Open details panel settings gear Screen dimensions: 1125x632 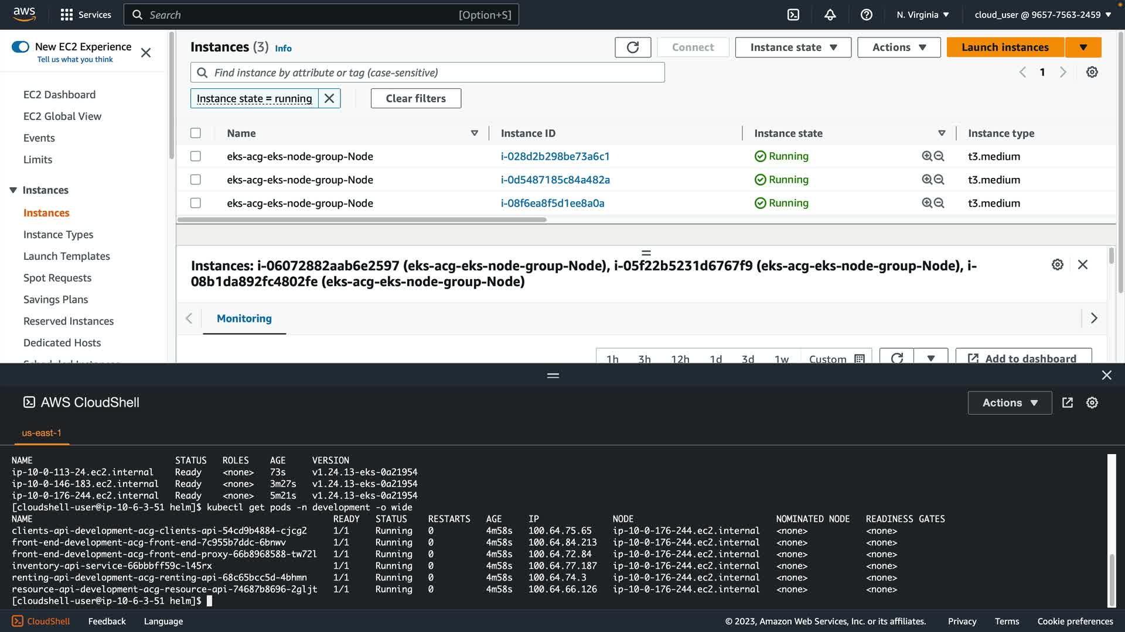pos(1057,265)
